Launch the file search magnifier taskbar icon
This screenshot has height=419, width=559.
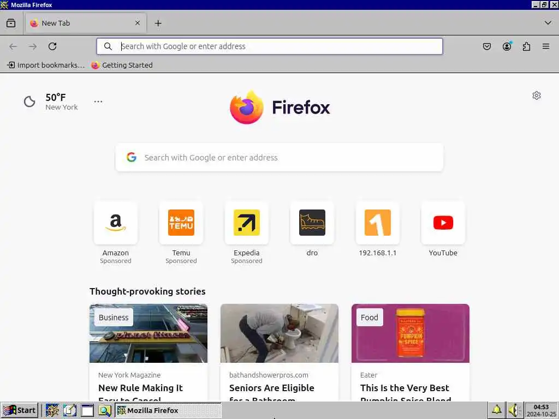pyautogui.click(x=105, y=410)
